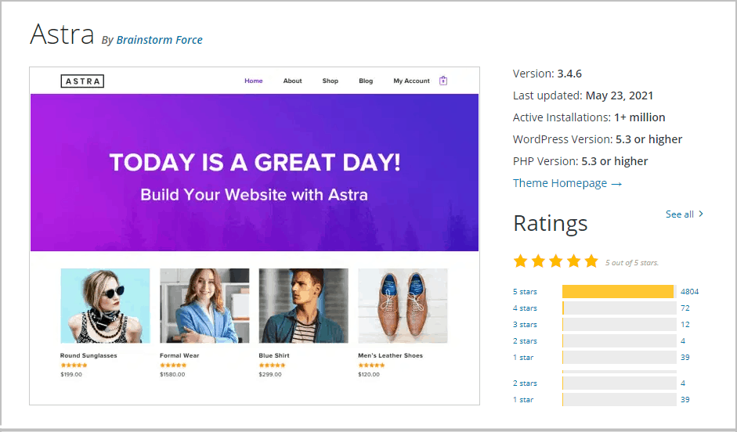
Task: Expand ratings using the See all chevron
Action: pyautogui.click(x=701, y=214)
